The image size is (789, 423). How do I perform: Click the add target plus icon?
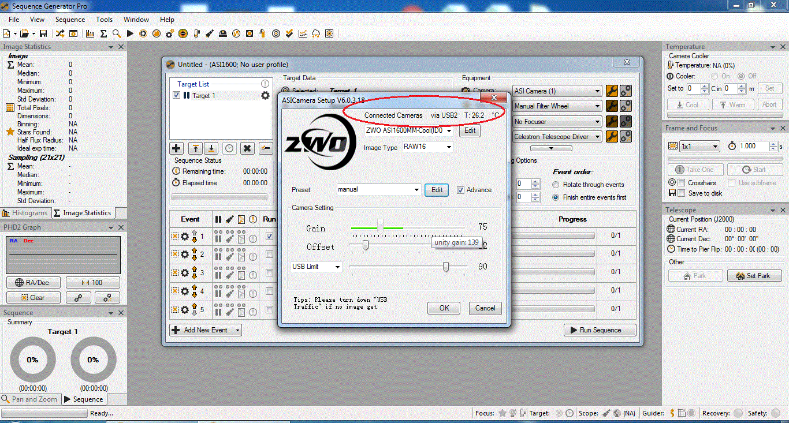pyautogui.click(x=177, y=148)
